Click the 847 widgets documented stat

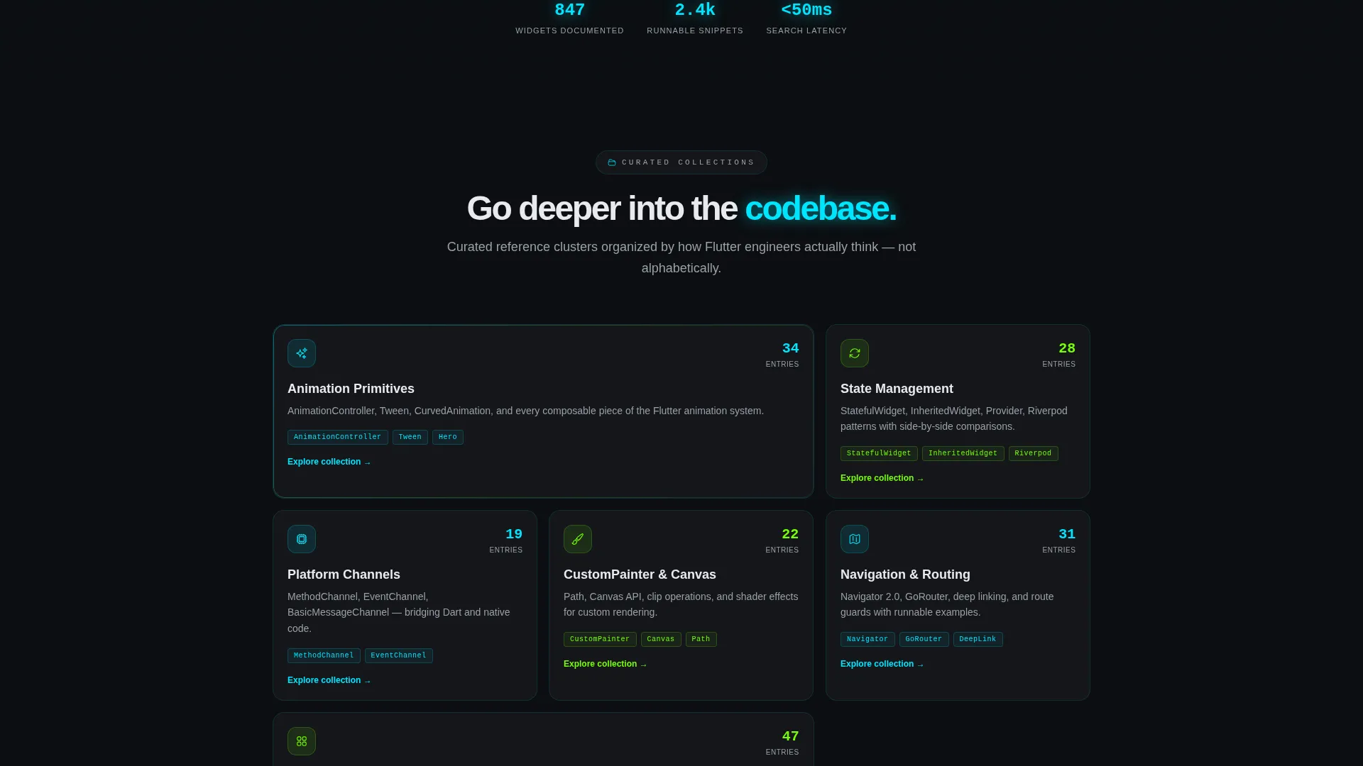pyautogui.click(x=569, y=18)
